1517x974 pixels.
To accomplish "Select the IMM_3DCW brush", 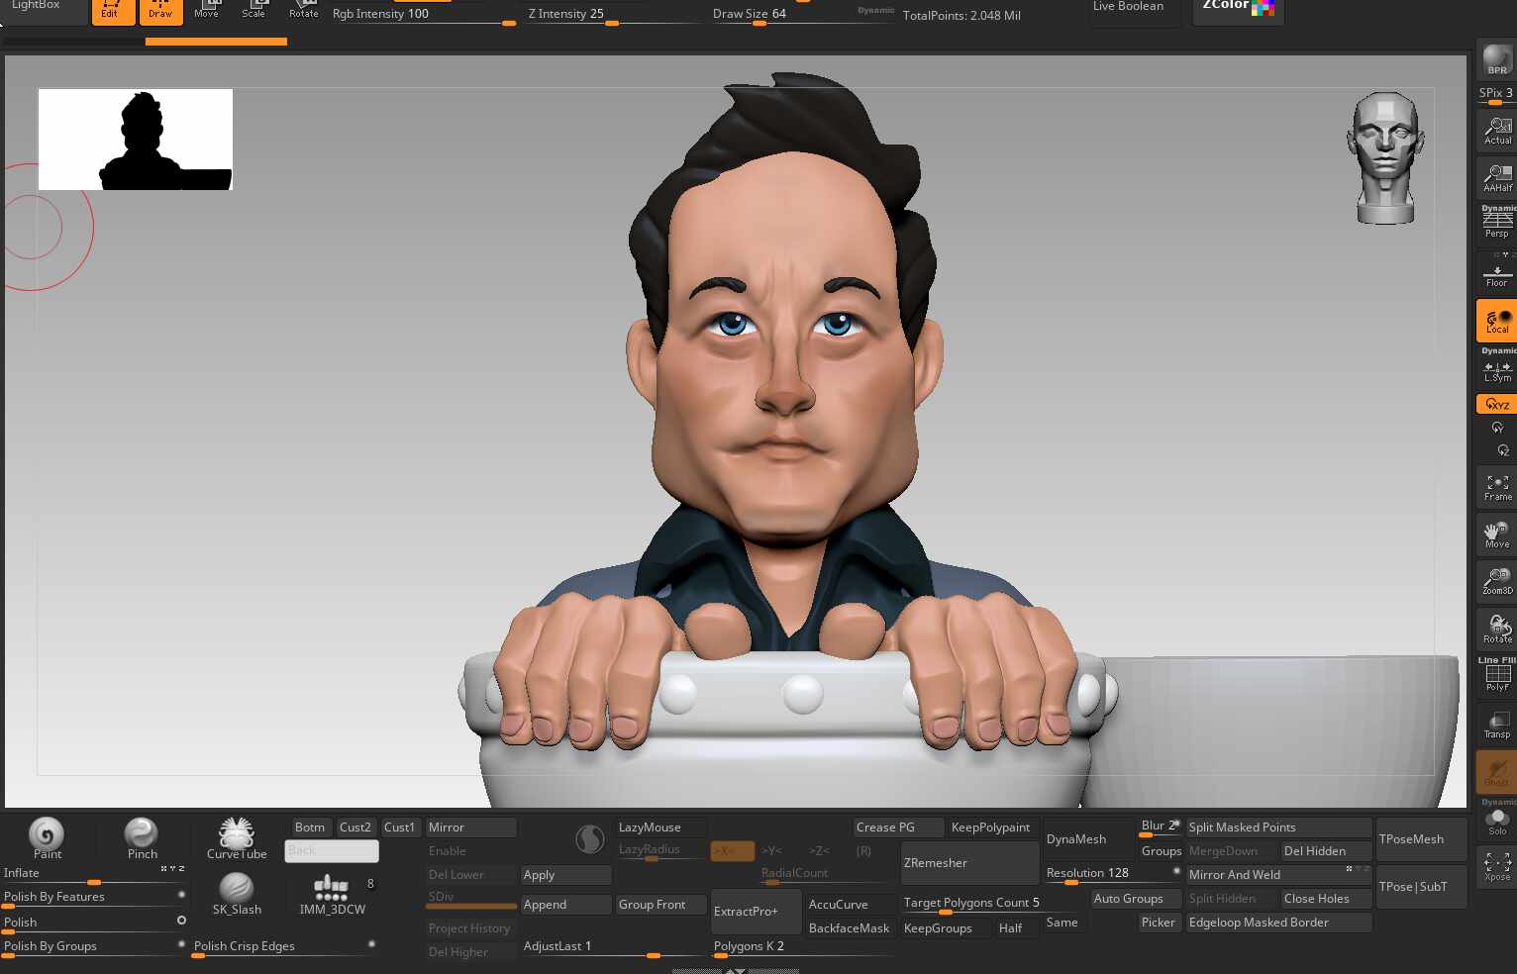I will coord(332,893).
